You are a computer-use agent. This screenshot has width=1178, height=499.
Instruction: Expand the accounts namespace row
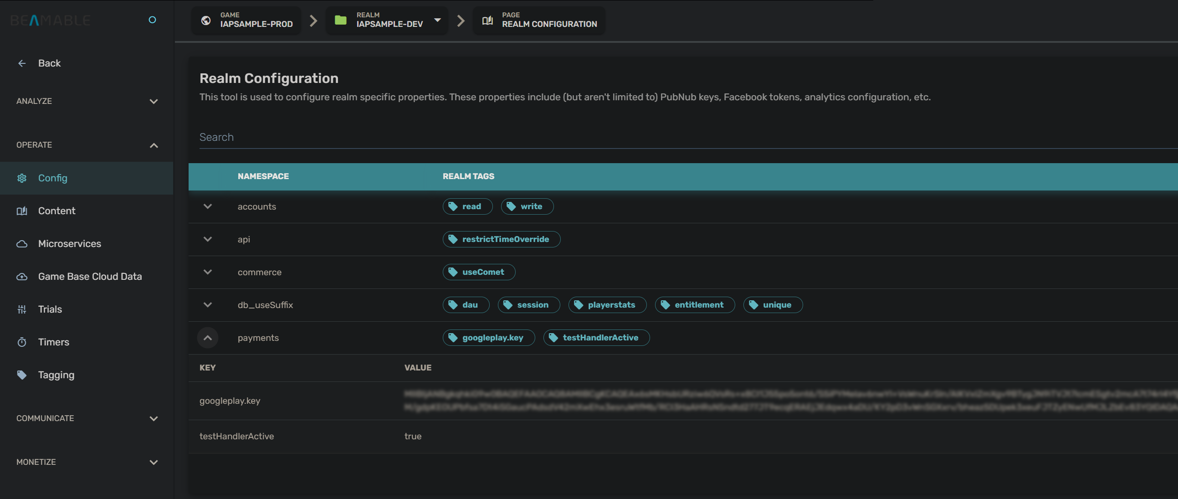coord(208,206)
